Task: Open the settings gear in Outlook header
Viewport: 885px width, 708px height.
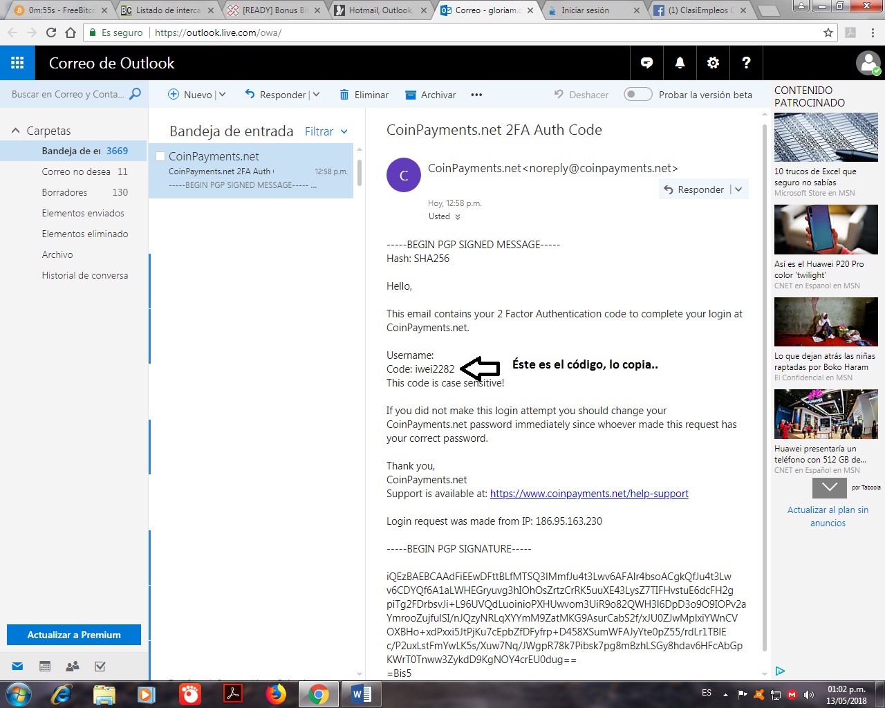Action: pyautogui.click(x=713, y=63)
